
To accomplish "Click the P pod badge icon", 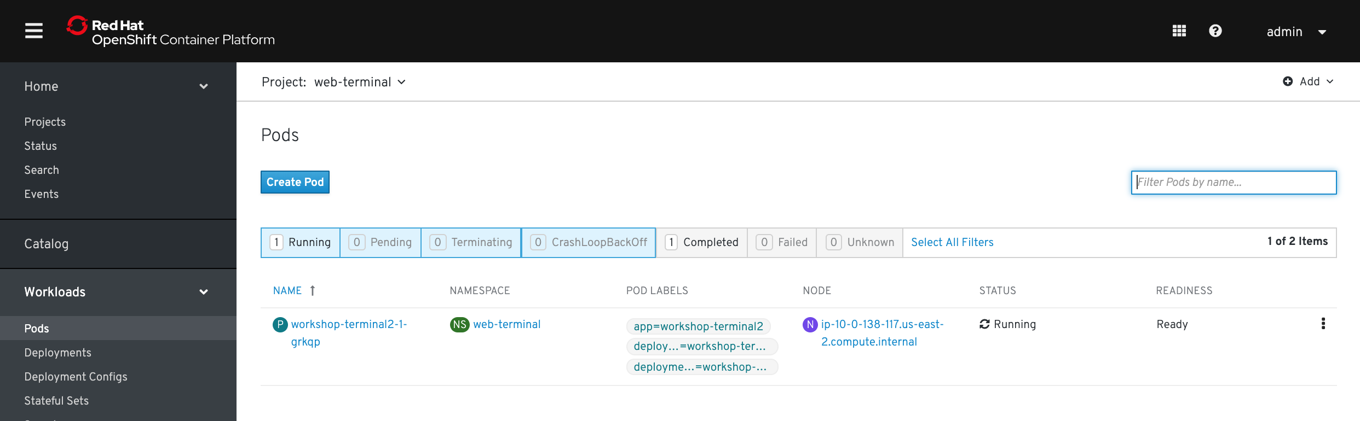I will point(280,325).
